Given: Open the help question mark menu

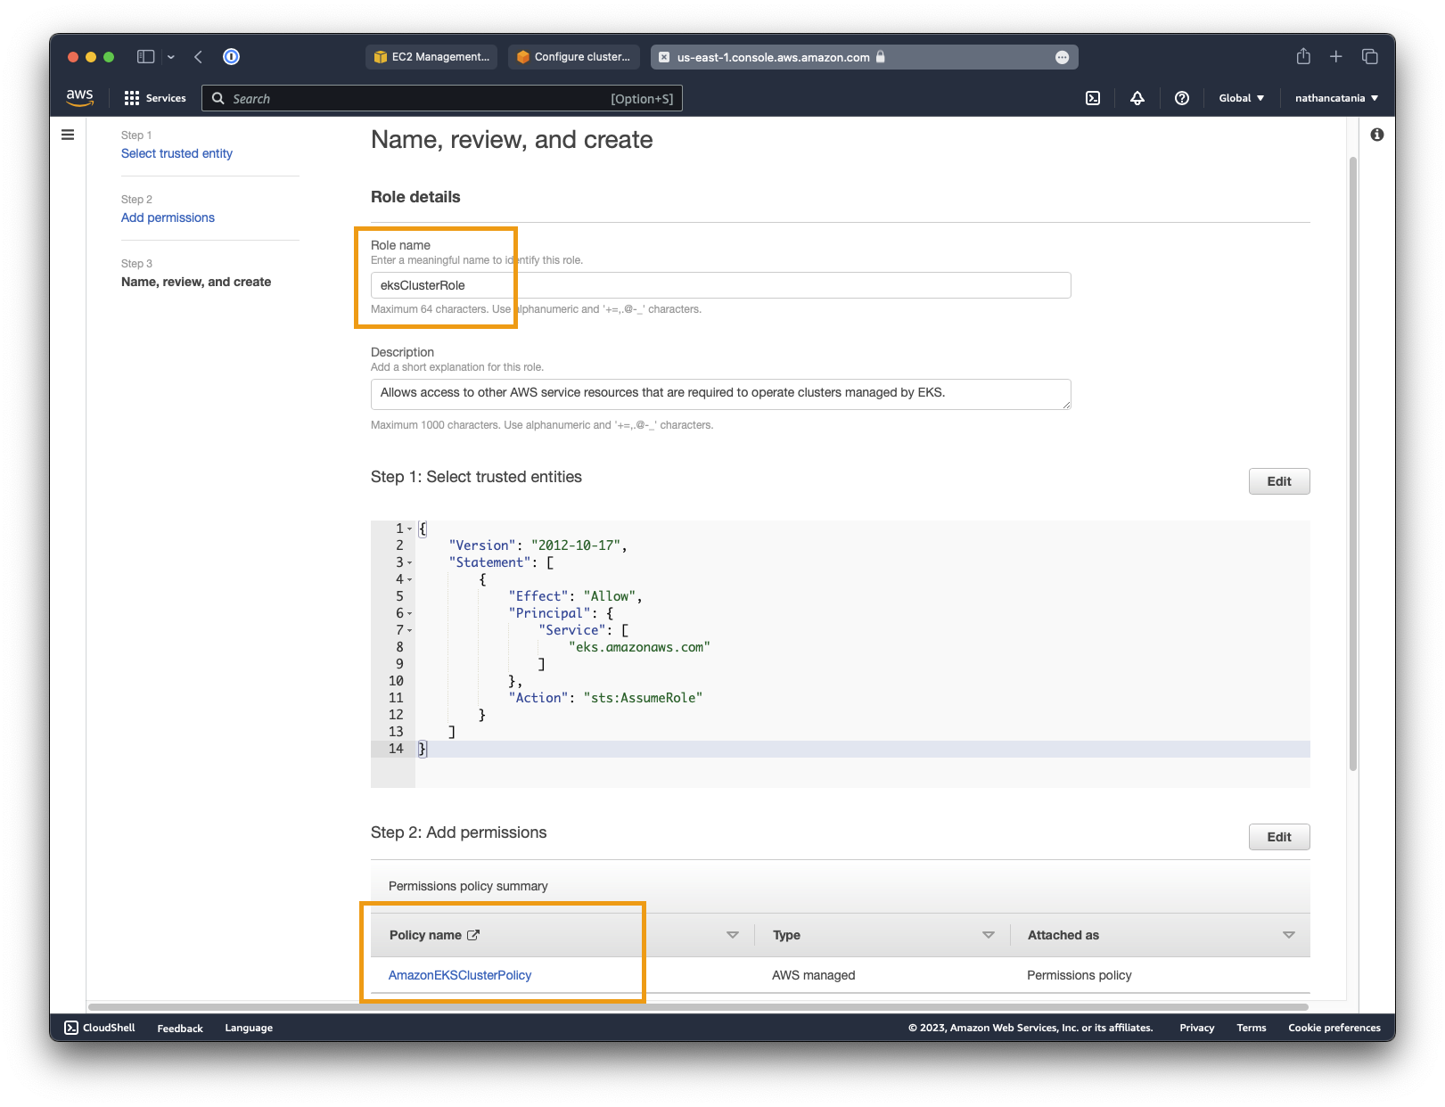Looking at the screenshot, I should pyautogui.click(x=1182, y=98).
